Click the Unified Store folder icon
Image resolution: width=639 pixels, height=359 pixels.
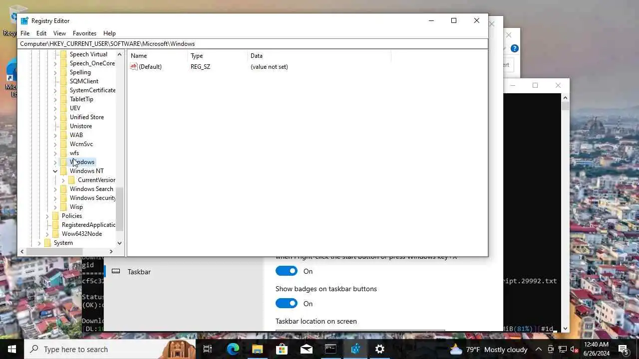pos(63,117)
